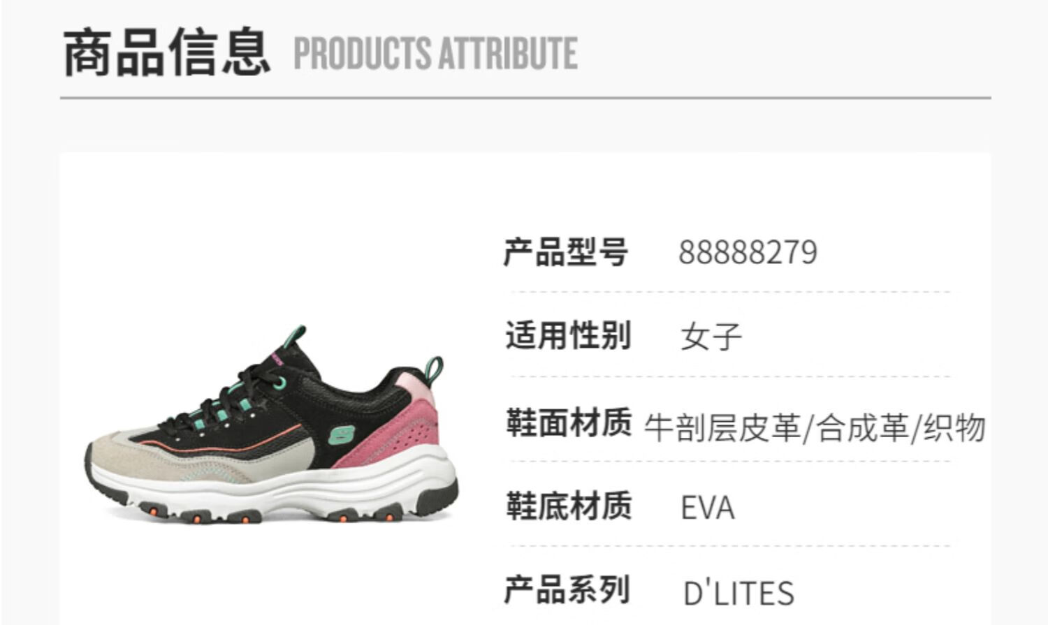This screenshot has width=1048, height=625.
Task: Click the PRODUCTS ATTRIBUTE subtitle text
Action: click(435, 54)
